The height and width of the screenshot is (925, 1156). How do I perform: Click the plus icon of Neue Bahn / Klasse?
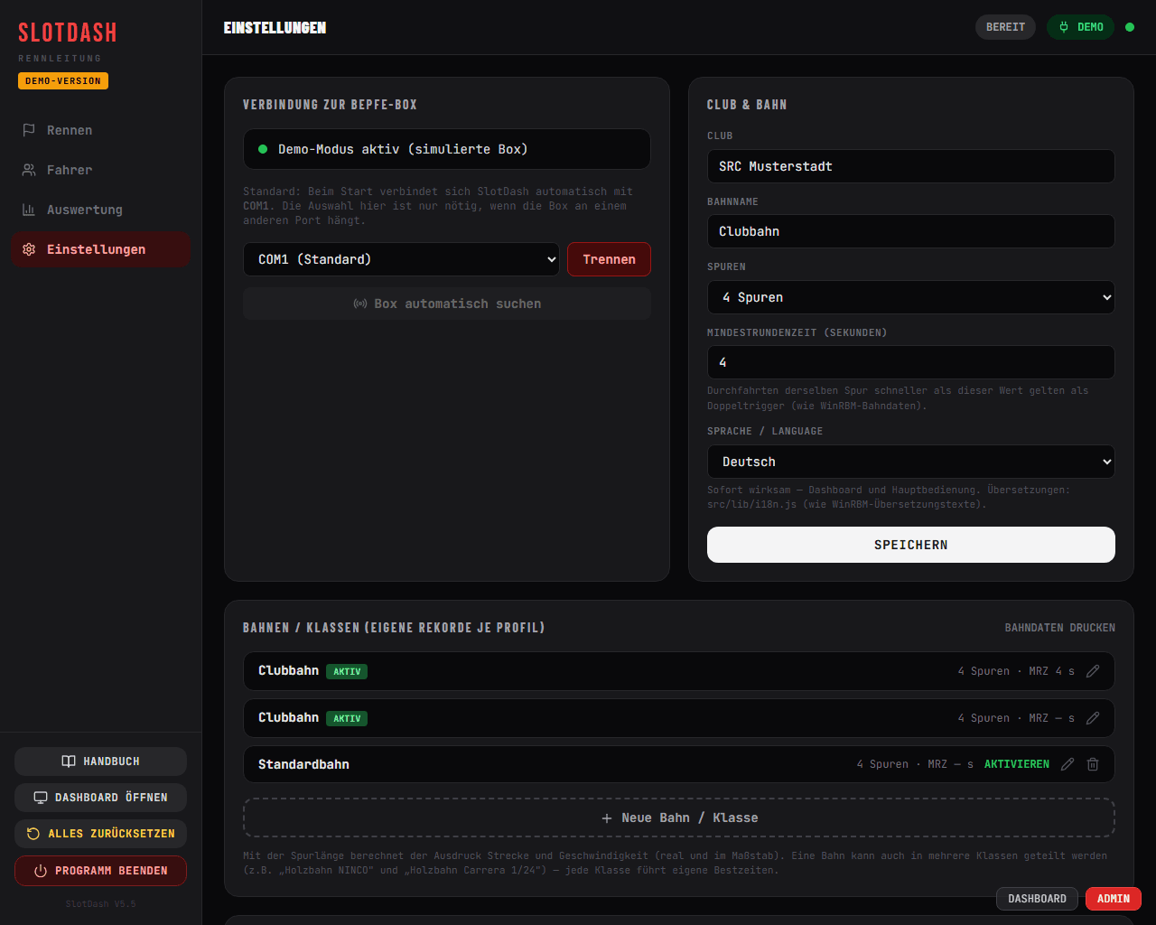[x=607, y=818]
